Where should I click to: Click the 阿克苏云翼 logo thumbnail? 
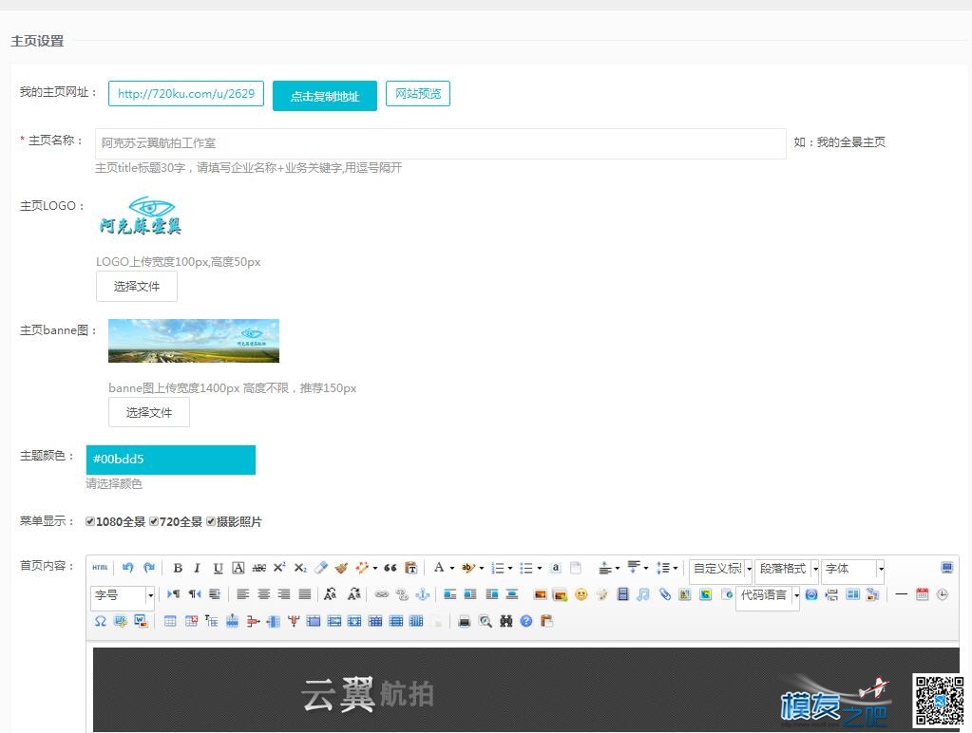pos(140,216)
